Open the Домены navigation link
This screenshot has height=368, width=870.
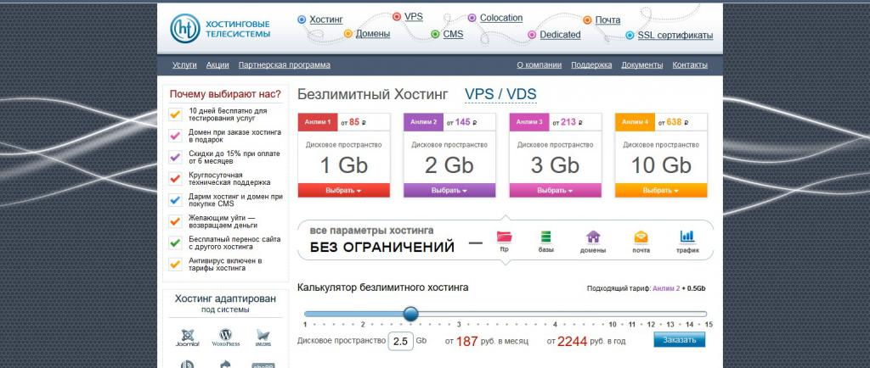point(373,34)
